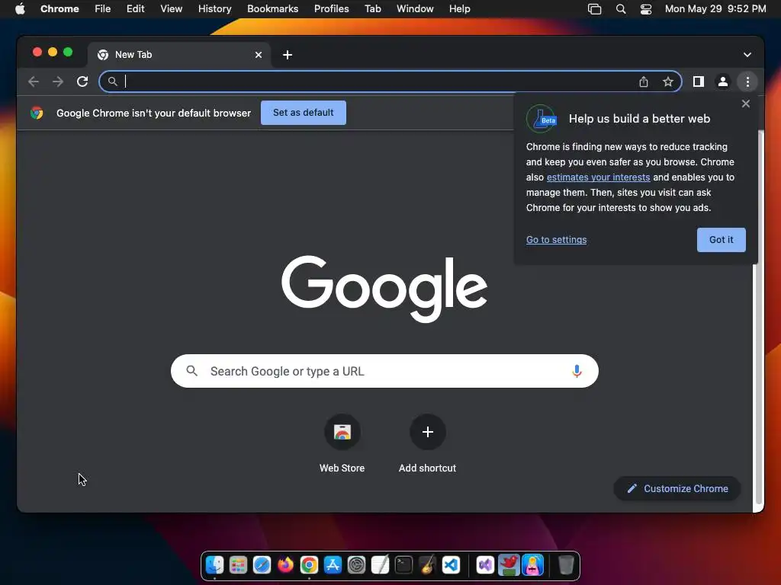Open the Help menu
Screen dimensions: 781x585
coord(459,9)
